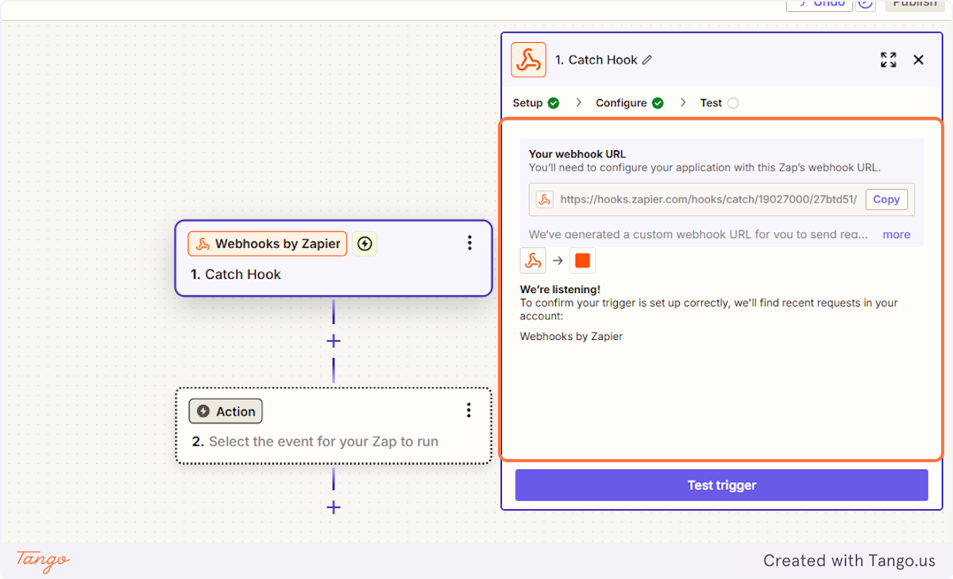
Task: Click the orange square icon after the arrow
Action: pyautogui.click(x=583, y=261)
